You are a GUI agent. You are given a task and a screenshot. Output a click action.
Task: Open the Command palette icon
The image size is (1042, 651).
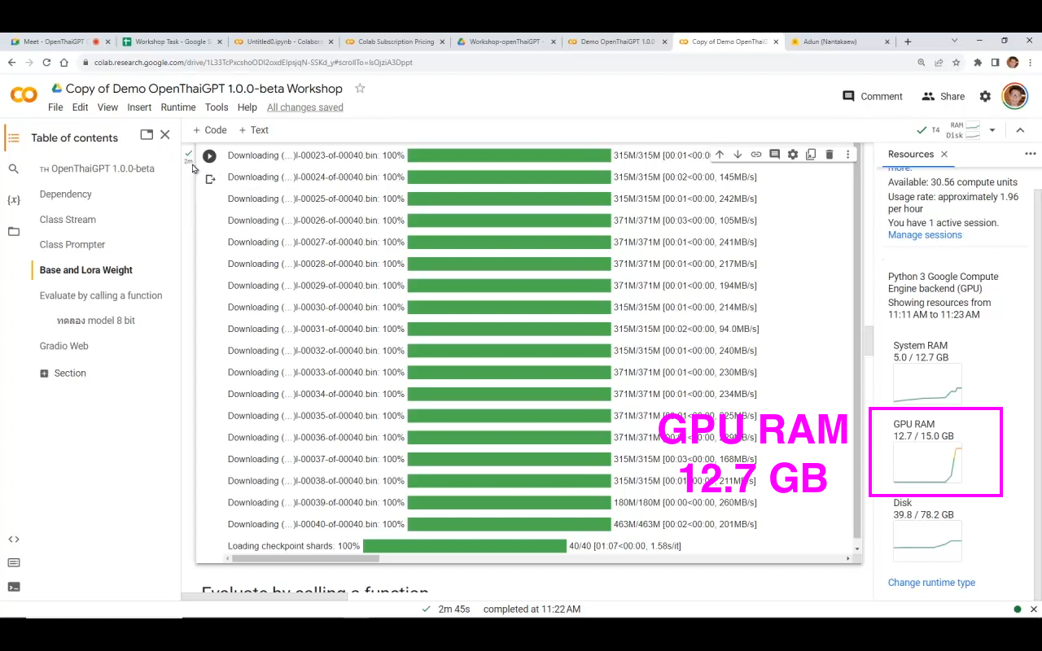tap(13, 562)
